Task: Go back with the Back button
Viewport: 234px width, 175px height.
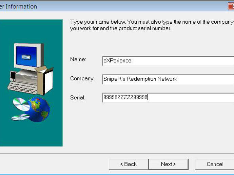Action: (129, 164)
